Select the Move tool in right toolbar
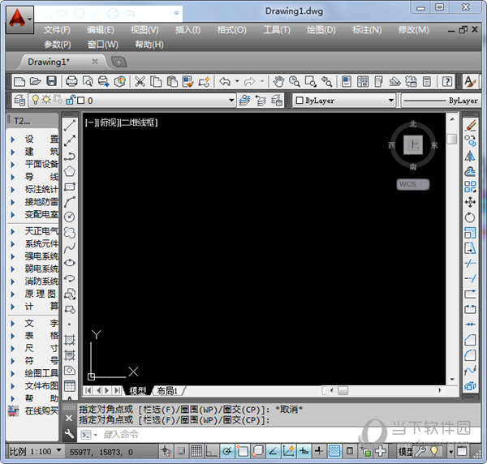 [470, 202]
